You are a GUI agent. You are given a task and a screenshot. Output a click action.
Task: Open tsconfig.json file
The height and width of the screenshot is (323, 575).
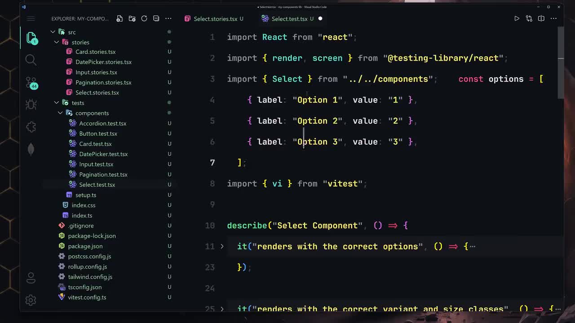pyautogui.click(x=84, y=287)
